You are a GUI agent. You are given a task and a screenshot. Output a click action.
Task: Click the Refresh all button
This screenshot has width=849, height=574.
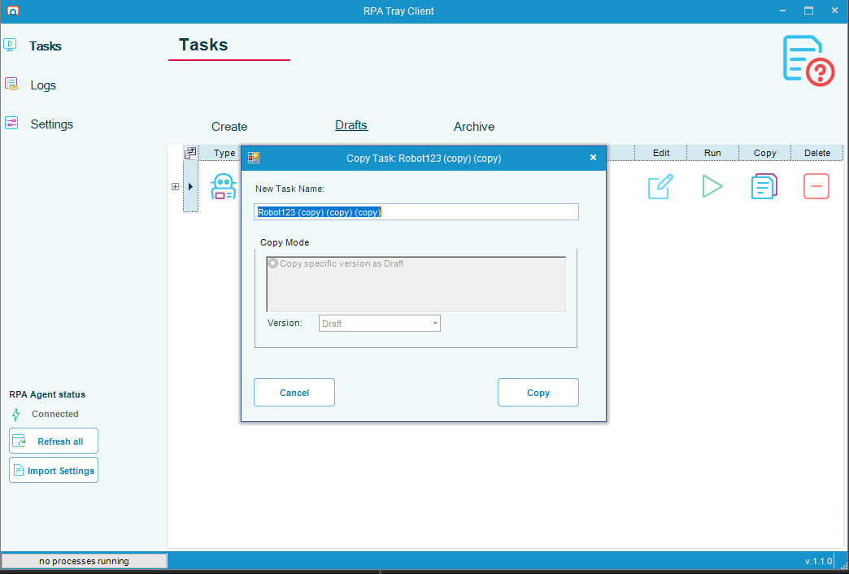click(54, 441)
